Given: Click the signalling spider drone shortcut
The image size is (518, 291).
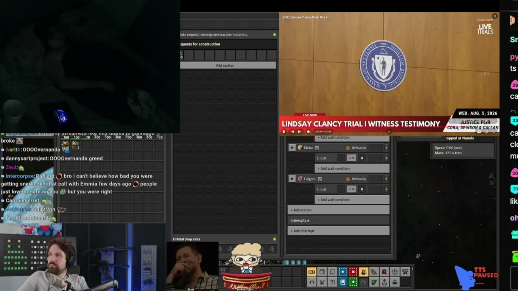Looking at the screenshot, I should 395,282.
